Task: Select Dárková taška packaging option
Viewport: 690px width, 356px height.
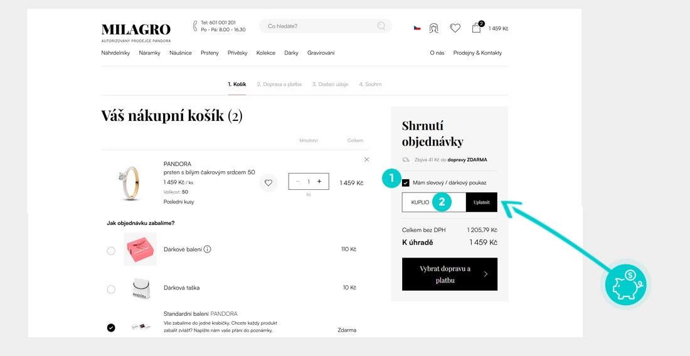Action: (x=111, y=289)
